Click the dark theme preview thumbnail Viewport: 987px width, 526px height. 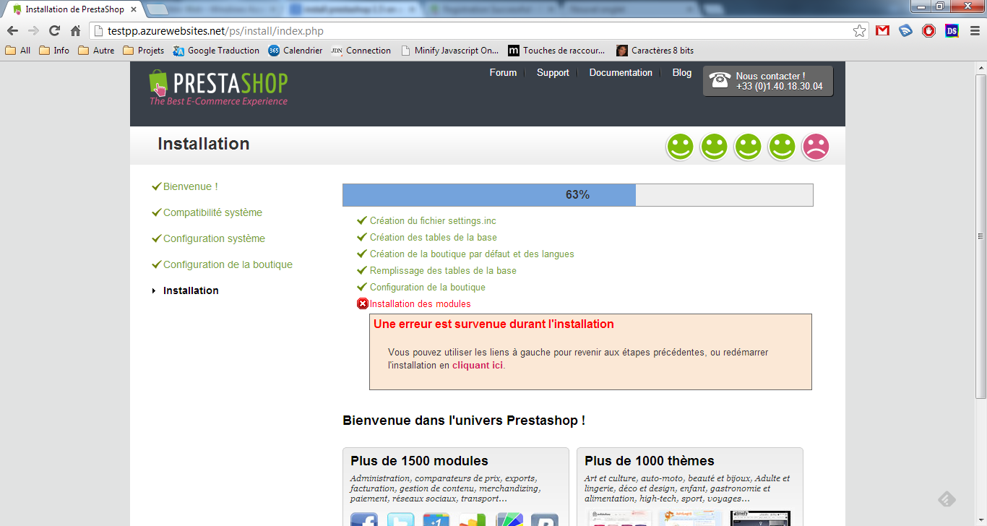[760, 519]
